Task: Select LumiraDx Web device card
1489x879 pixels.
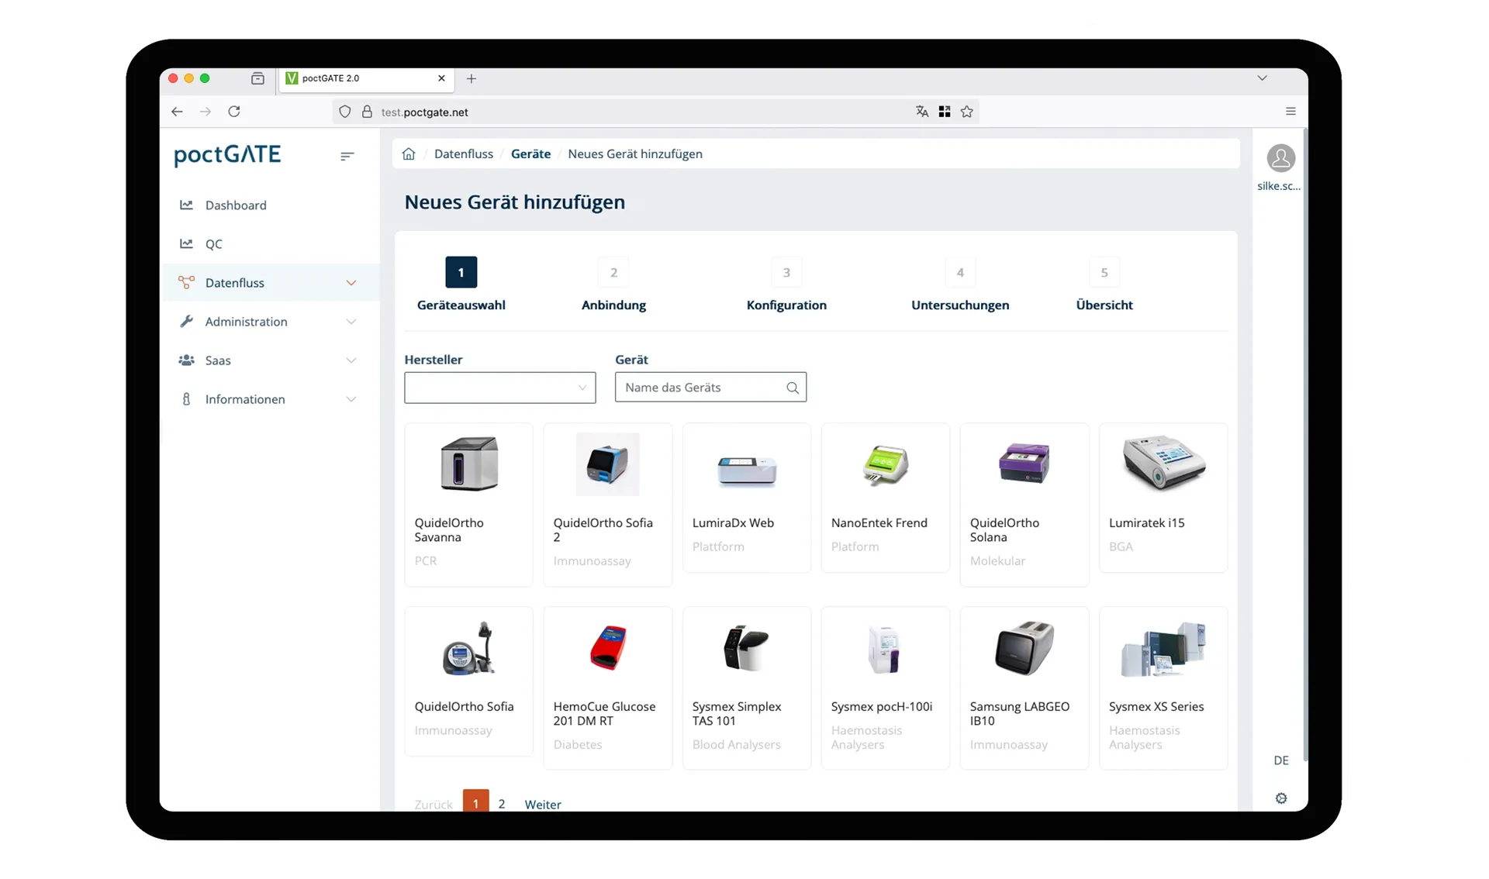Action: 746,498
